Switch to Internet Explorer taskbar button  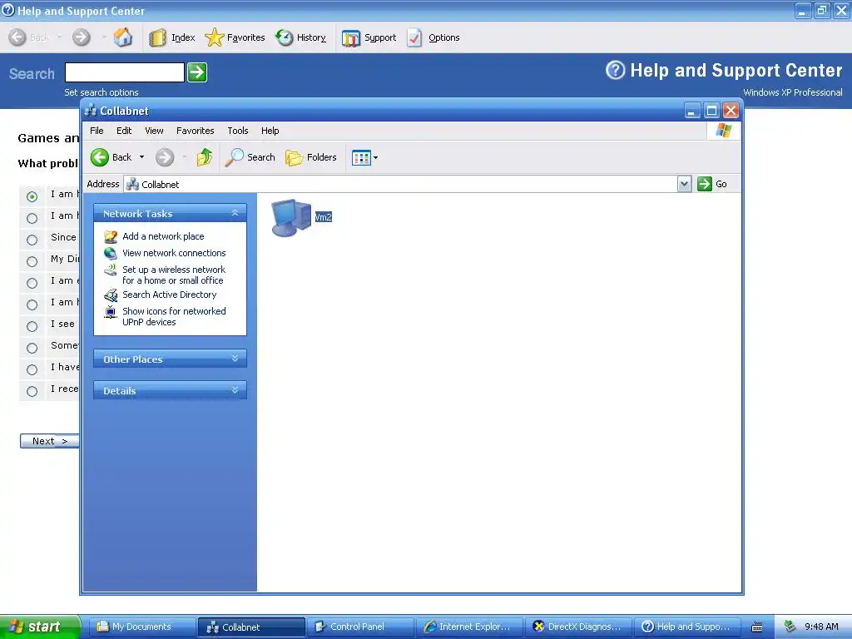[469, 627]
